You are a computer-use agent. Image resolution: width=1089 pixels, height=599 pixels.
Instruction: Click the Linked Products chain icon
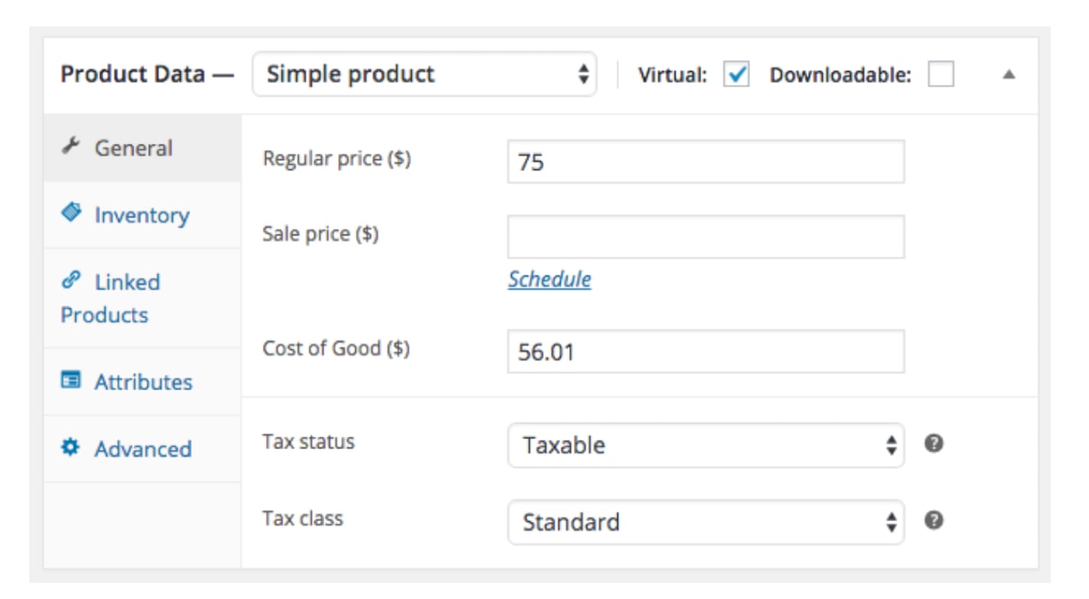pyautogui.click(x=71, y=280)
